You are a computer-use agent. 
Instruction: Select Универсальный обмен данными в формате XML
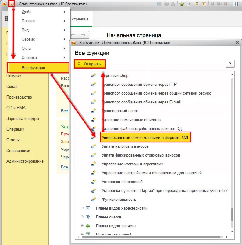[x=145, y=138]
